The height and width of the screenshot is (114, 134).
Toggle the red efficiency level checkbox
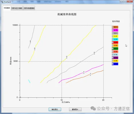coord(113,42)
